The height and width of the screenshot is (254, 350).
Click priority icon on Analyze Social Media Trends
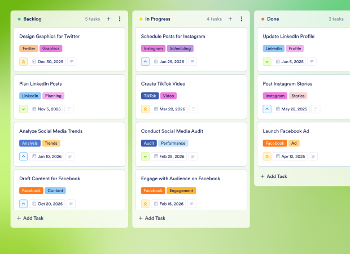[x=24, y=156]
